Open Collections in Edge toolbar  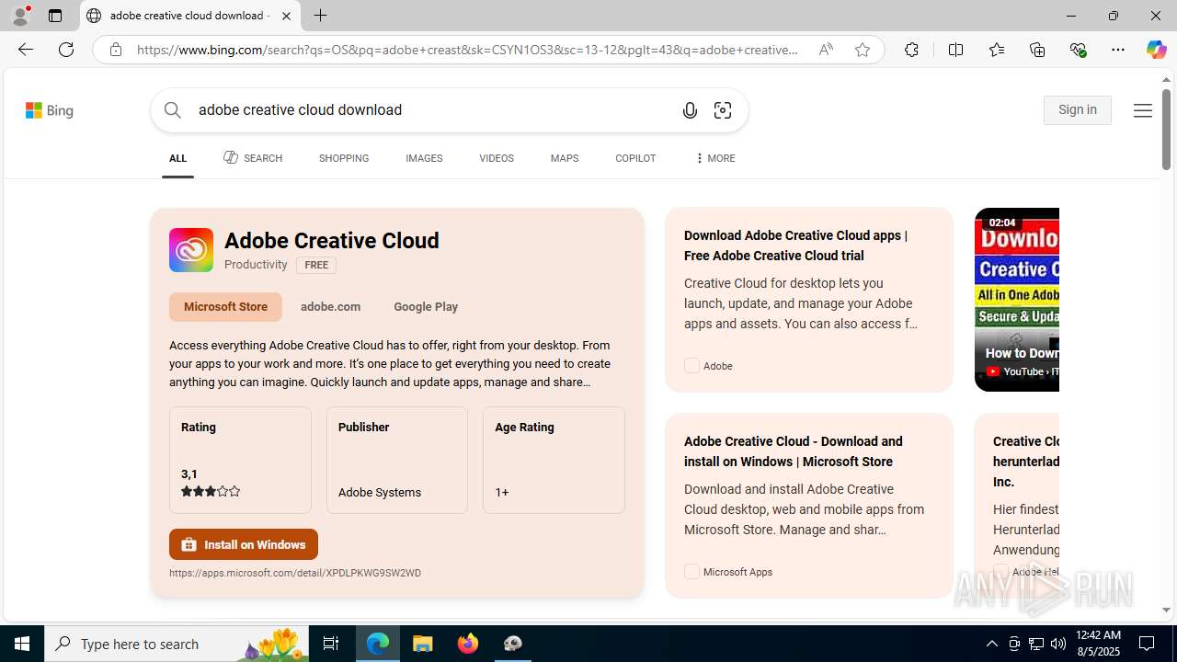pos(1037,50)
